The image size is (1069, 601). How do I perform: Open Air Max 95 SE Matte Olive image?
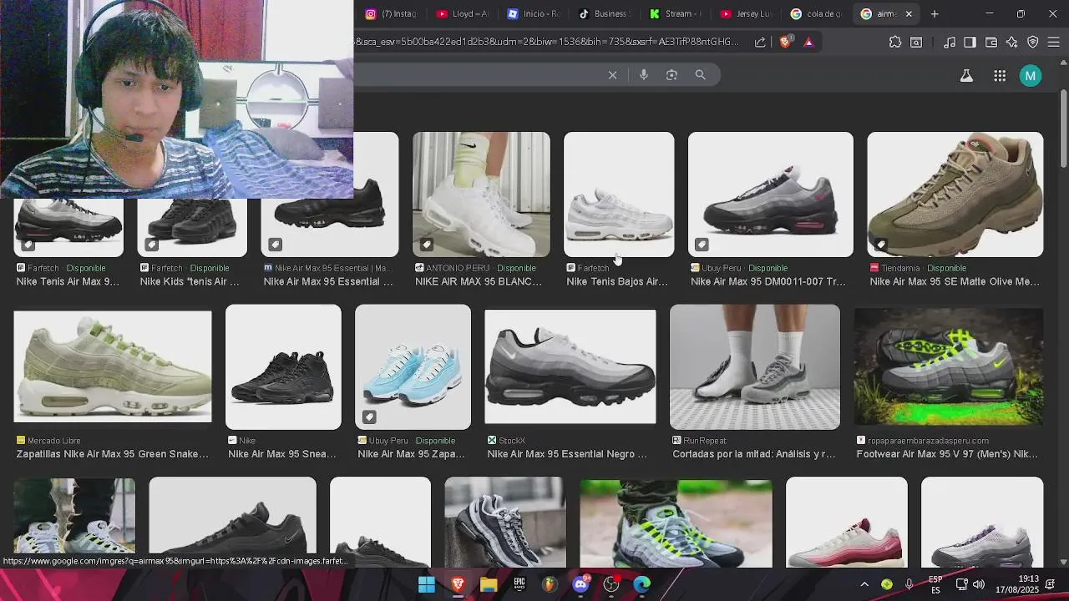tap(955, 194)
